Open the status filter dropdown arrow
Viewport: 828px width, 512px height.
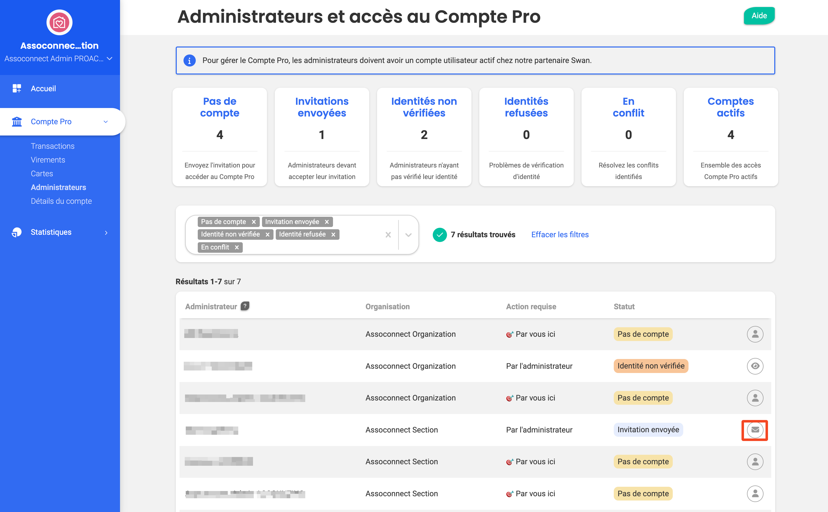pyautogui.click(x=408, y=235)
